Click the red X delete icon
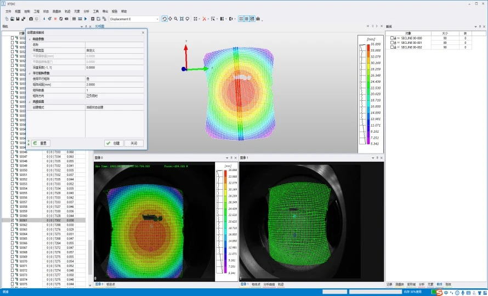 pyautogui.click(x=204, y=19)
